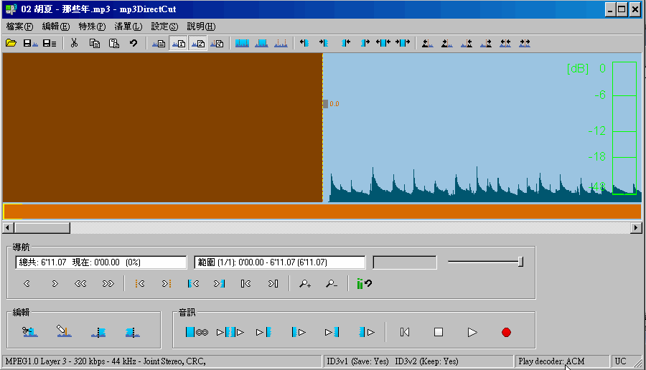Click the third icon in the 音訊 panel

[263, 332]
